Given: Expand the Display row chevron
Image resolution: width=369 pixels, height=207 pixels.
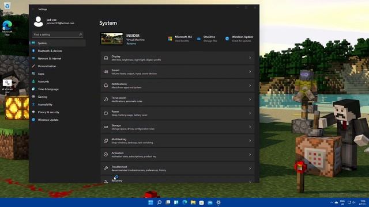Looking at the screenshot, I should point(250,58).
